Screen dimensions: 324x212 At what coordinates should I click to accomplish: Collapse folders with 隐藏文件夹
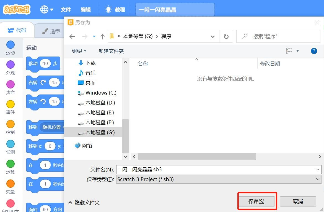[84, 203]
